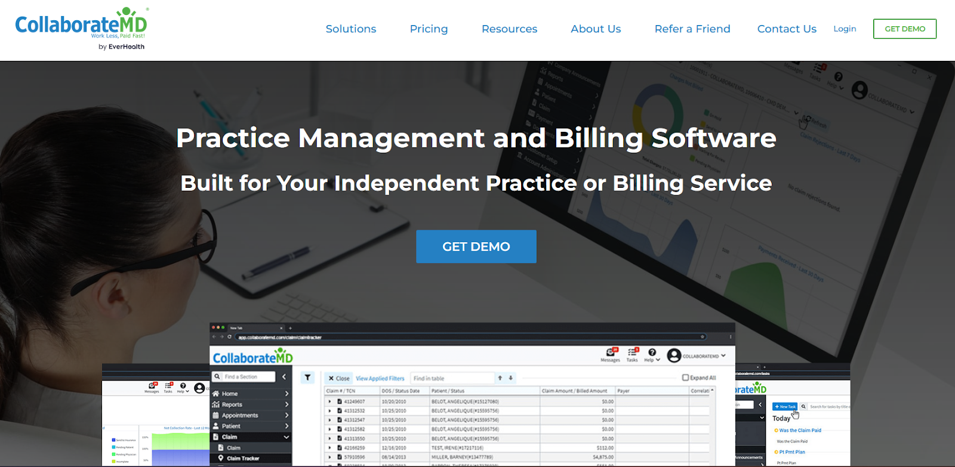The width and height of the screenshot is (955, 467).
Task: Open the About Us menu
Action: pos(596,29)
